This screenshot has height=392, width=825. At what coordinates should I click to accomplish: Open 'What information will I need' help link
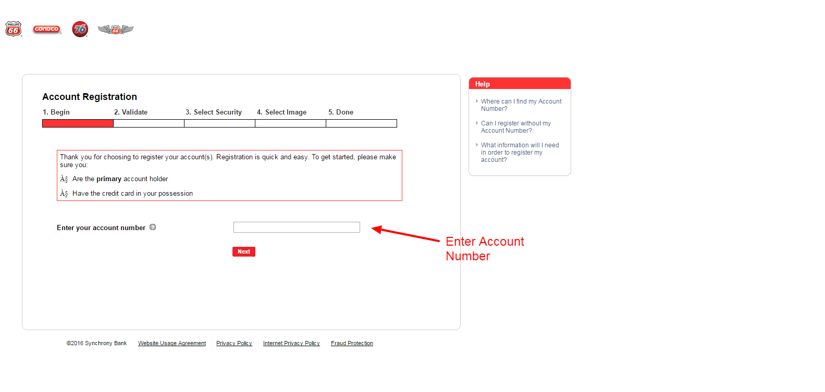tap(520, 153)
